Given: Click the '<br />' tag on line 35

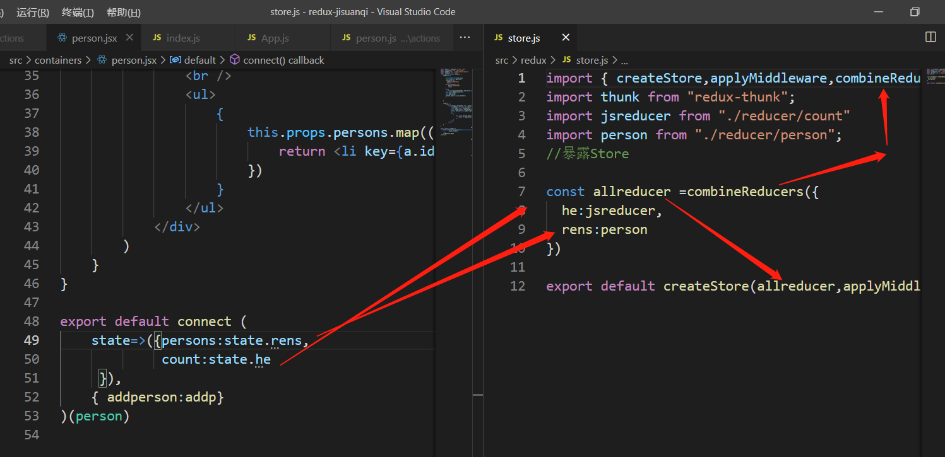Looking at the screenshot, I should [x=208, y=76].
